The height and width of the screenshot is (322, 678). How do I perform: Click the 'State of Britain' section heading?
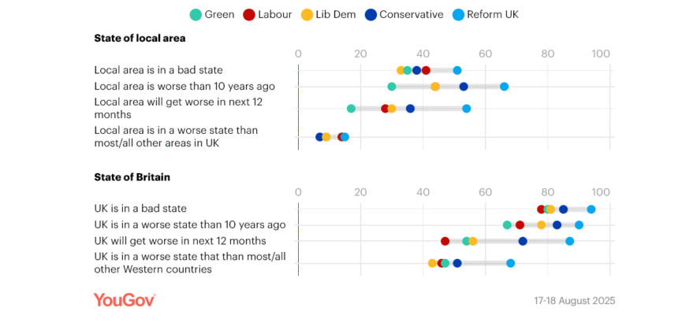coord(132,178)
